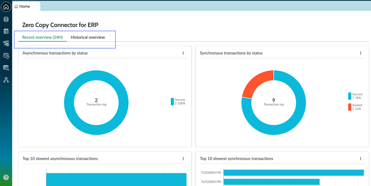Screen dimensions: 371x186
Task: Open the table list icon in sidebar
Action: pos(6,31)
